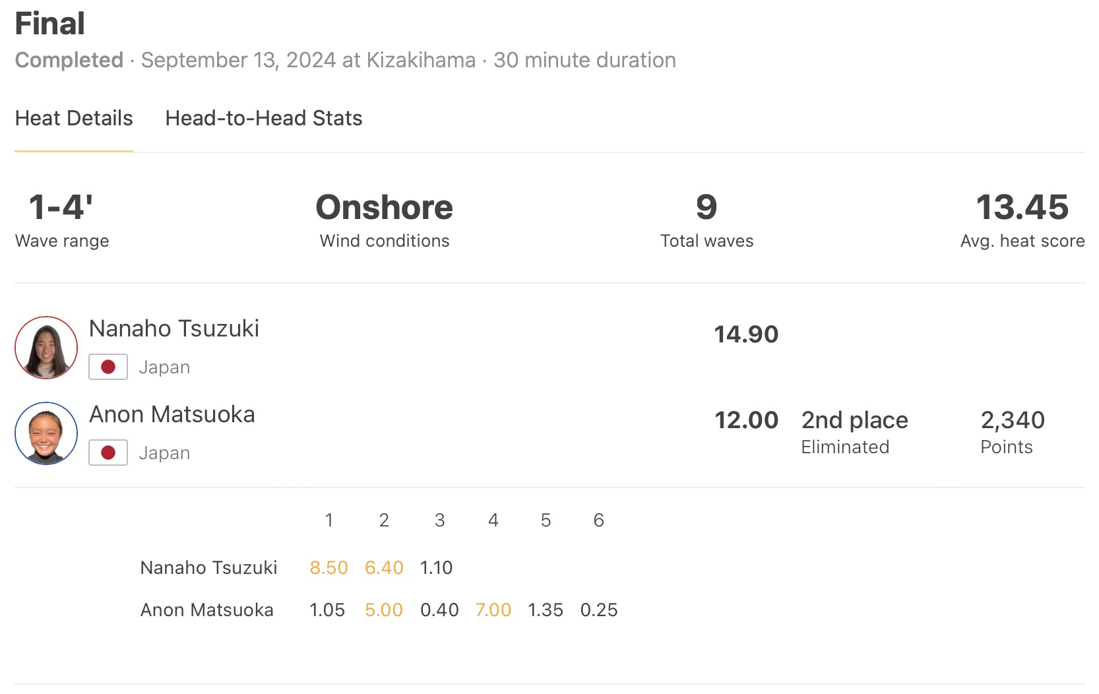1099x694 pixels.
Task: Open the Head-to-Head Stats tab
Action: click(263, 119)
